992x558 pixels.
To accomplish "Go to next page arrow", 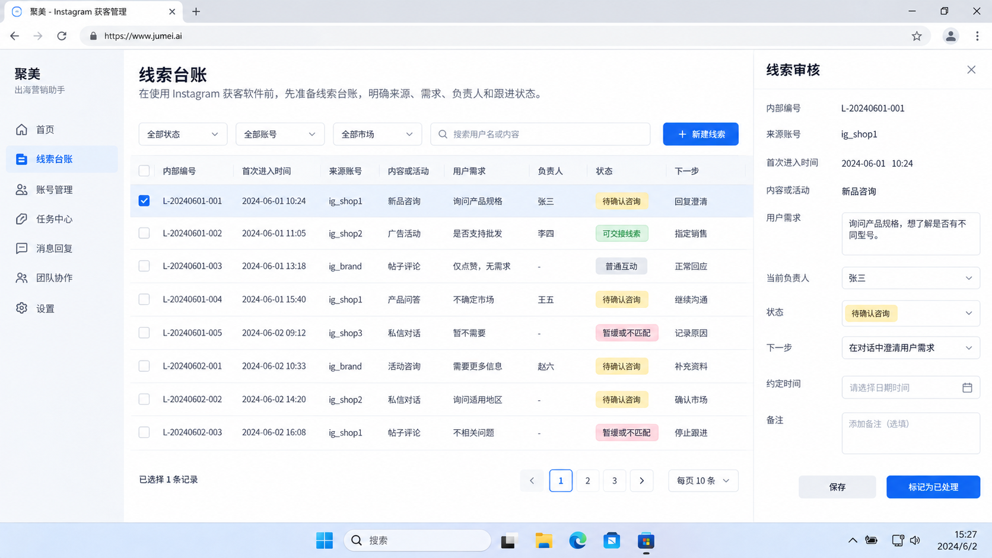I will [641, 481].
